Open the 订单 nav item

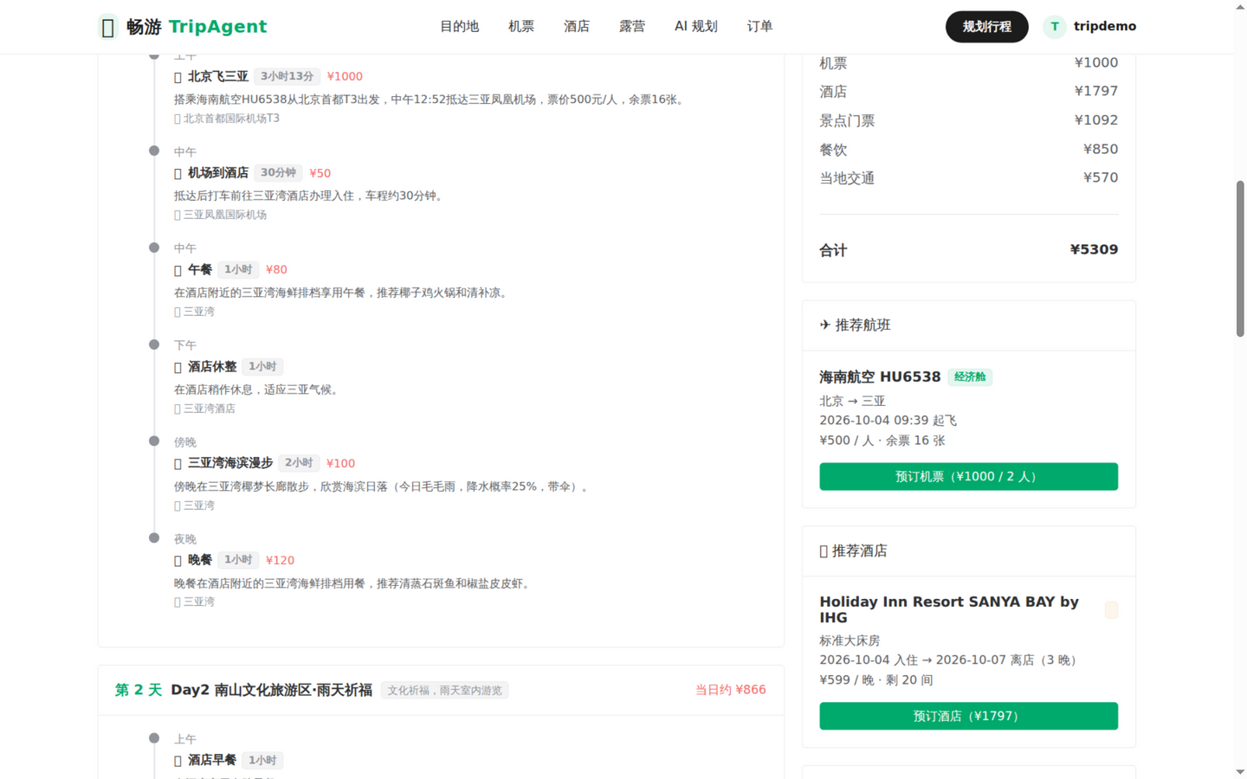(759, 27)
